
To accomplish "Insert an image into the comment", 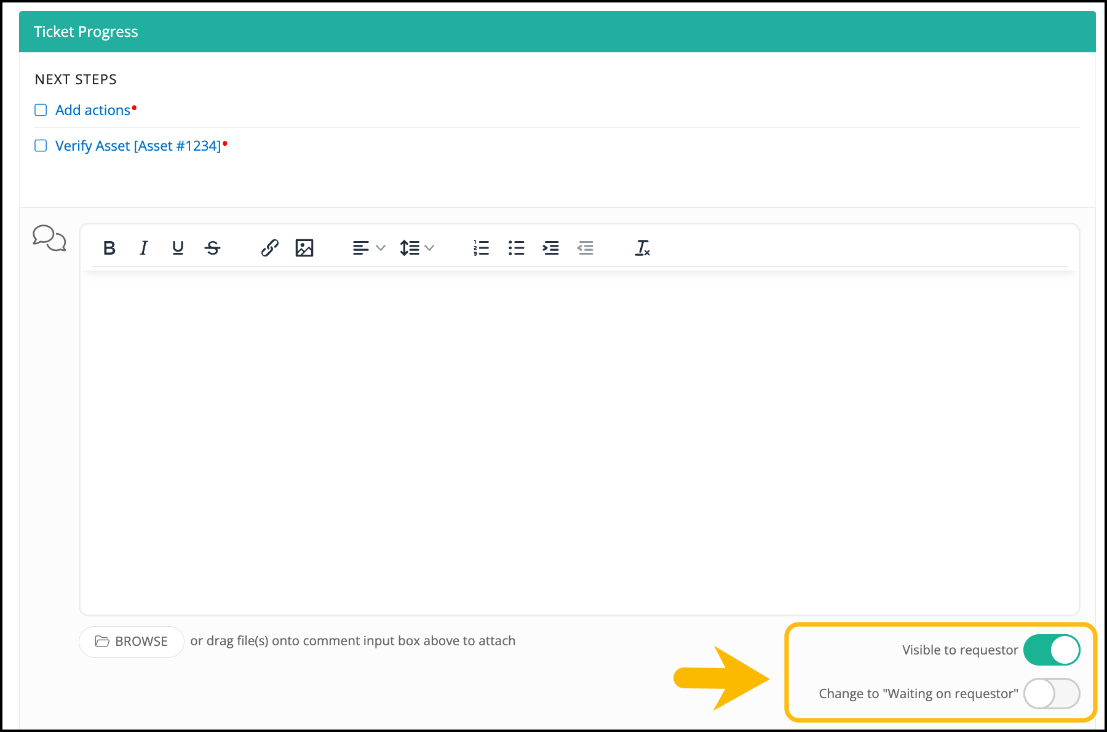I will [x=304, y=248].
